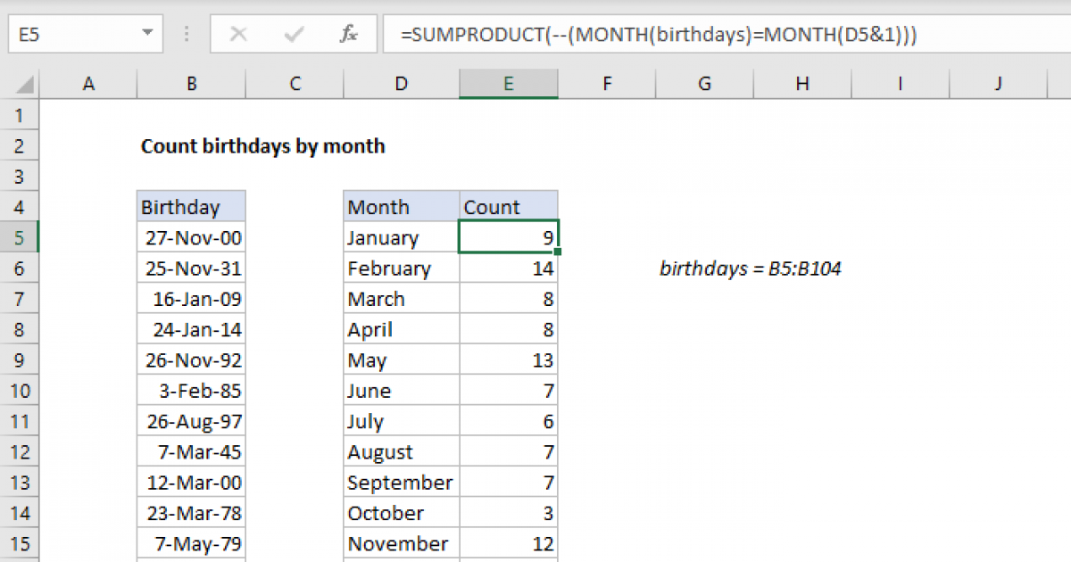Select row header 2

(x=20, y=145)
